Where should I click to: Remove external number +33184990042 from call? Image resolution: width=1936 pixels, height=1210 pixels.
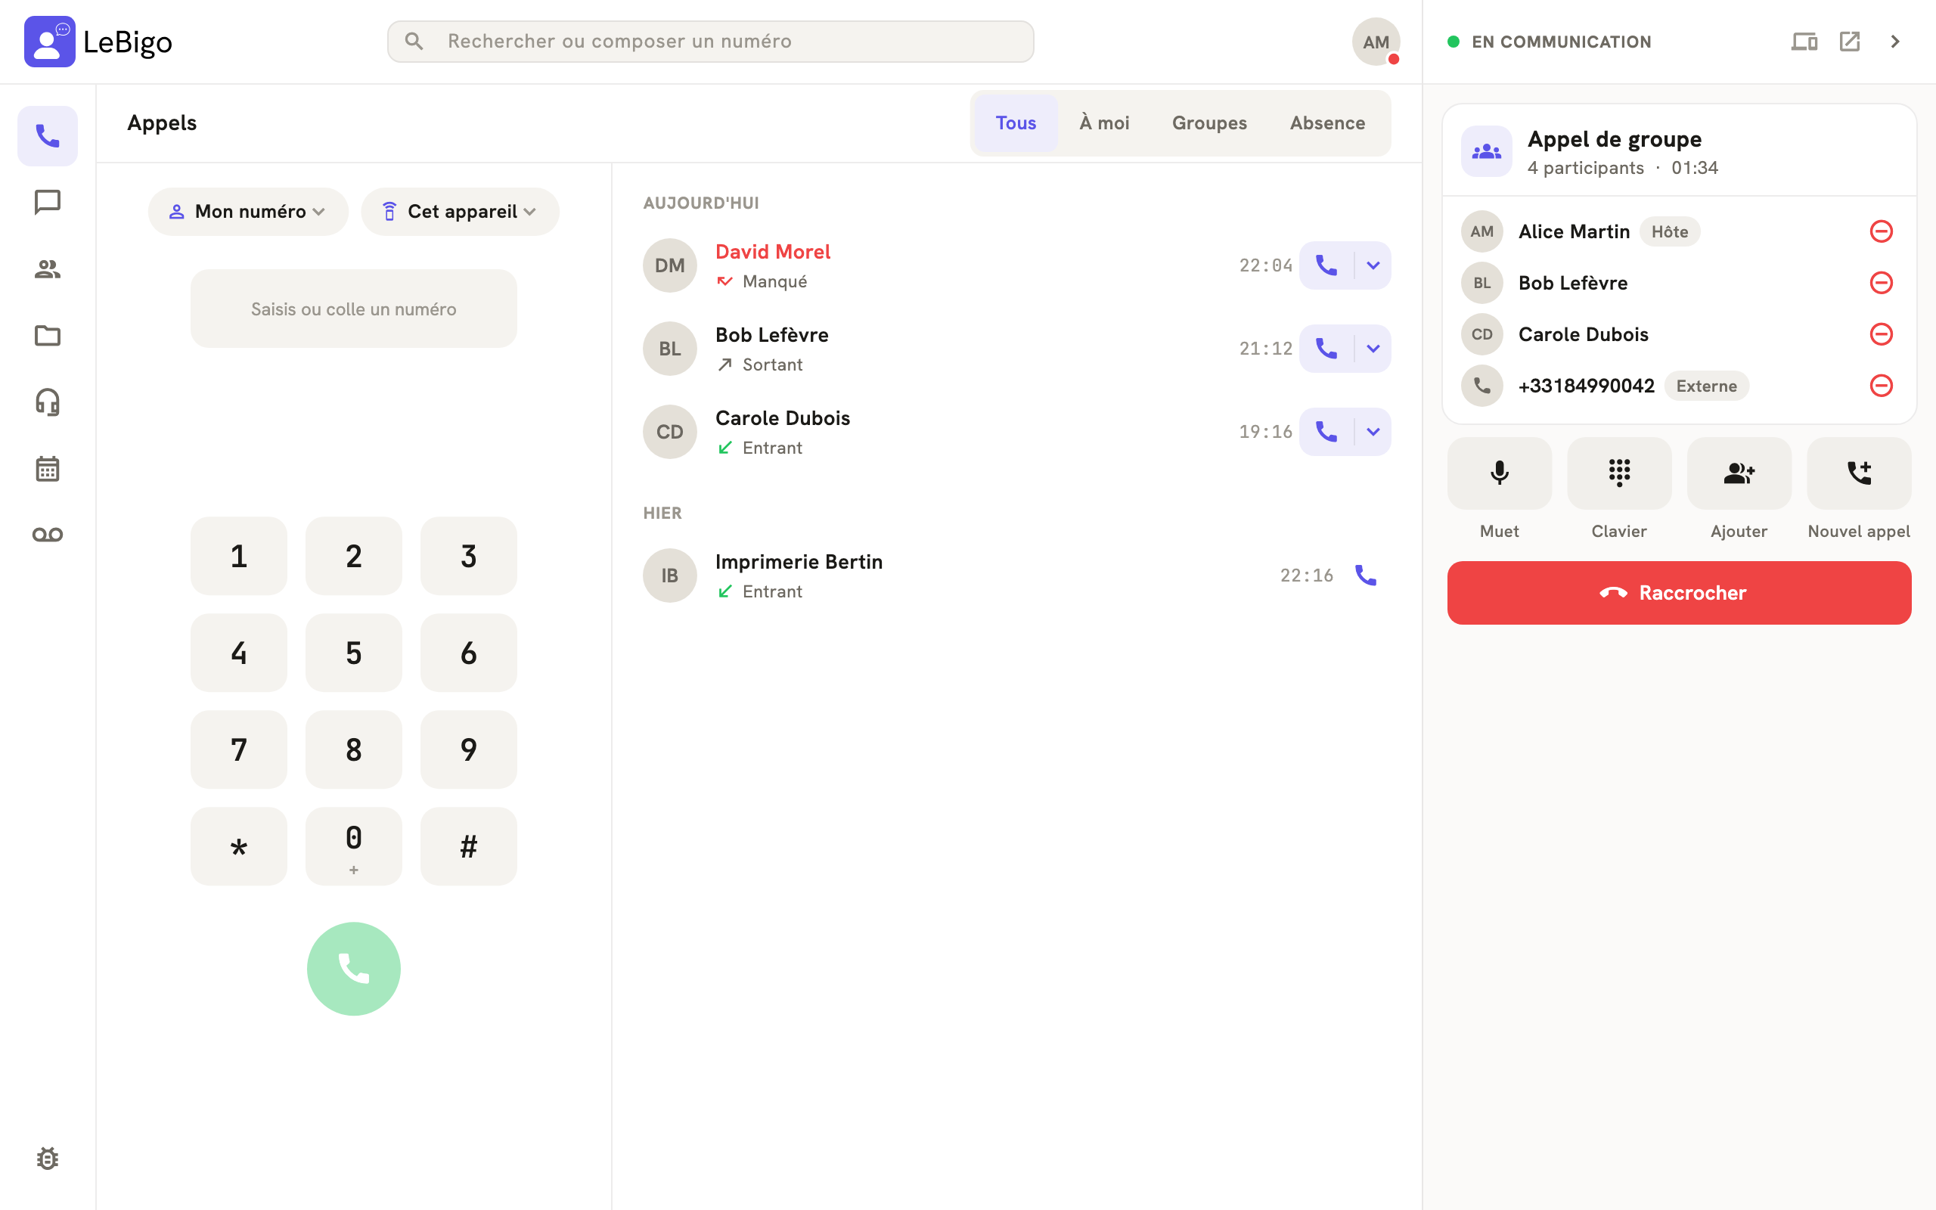1881,386
